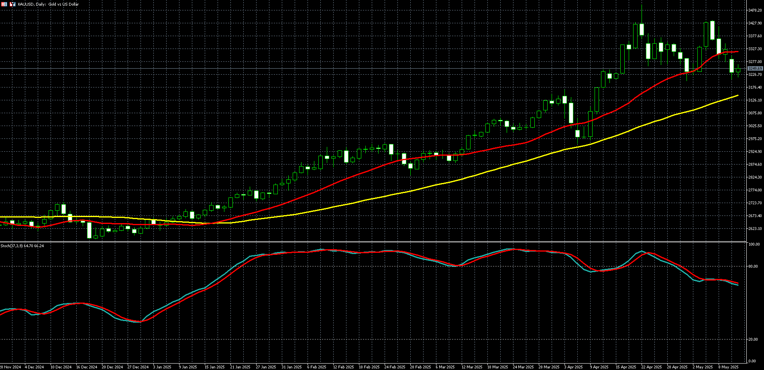Click the Stoch(37,3,9) indicator label

tap(22, 246)
